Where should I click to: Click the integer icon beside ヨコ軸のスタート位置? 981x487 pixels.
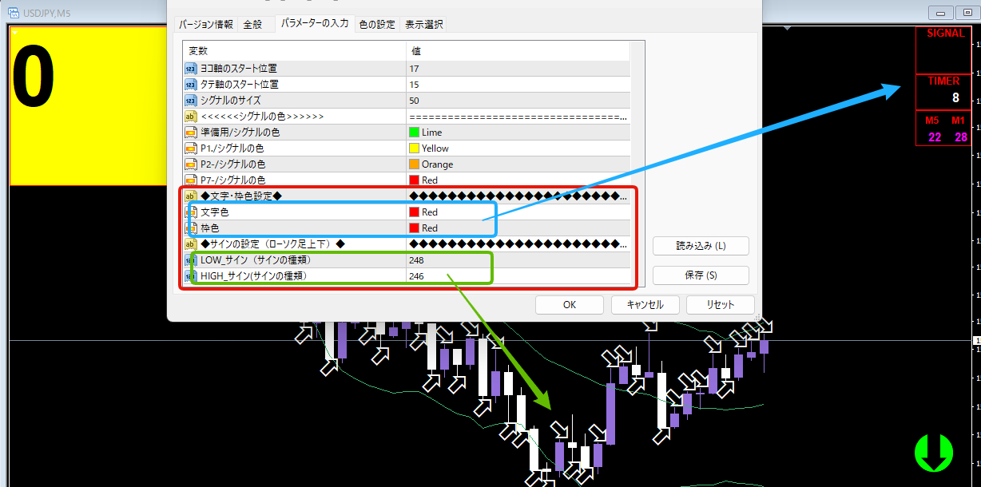tap(190, 69)
